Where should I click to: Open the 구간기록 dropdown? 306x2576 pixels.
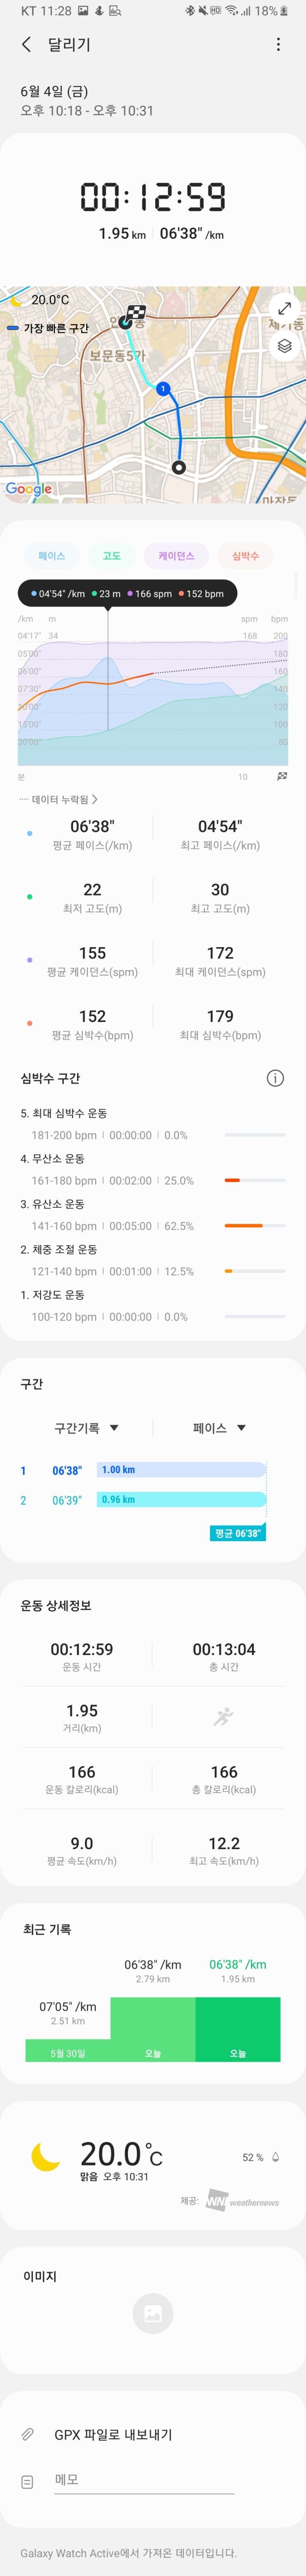click(x=86, y=1428)
